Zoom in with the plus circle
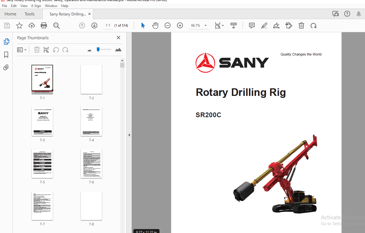Image resolution: width=365 pixels, height=233 pixels. 180,26
